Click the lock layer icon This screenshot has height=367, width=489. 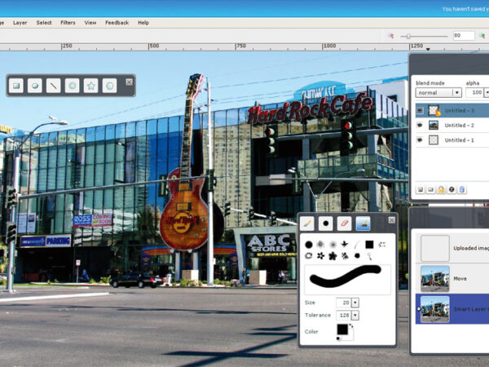click(441, 189)
